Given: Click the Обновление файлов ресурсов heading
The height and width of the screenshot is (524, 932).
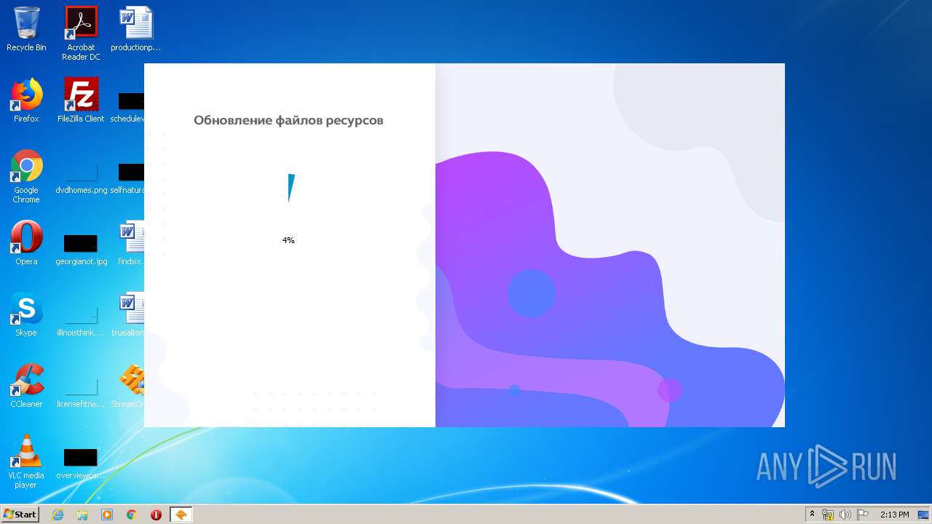Looking at the screenshot, I should (288, 120).
